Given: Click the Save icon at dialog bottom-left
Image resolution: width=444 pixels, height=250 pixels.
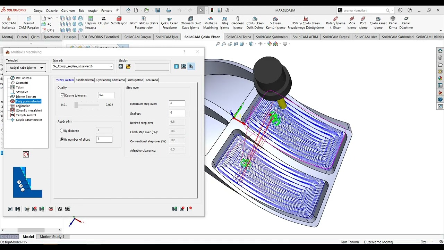Looking at the screenshot, I should 10,209.
